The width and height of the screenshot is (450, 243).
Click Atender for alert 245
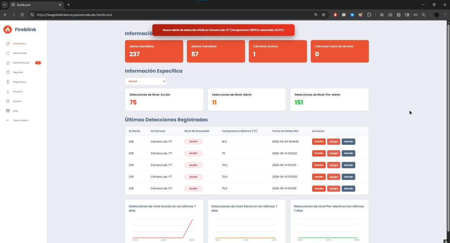[349, 153]
